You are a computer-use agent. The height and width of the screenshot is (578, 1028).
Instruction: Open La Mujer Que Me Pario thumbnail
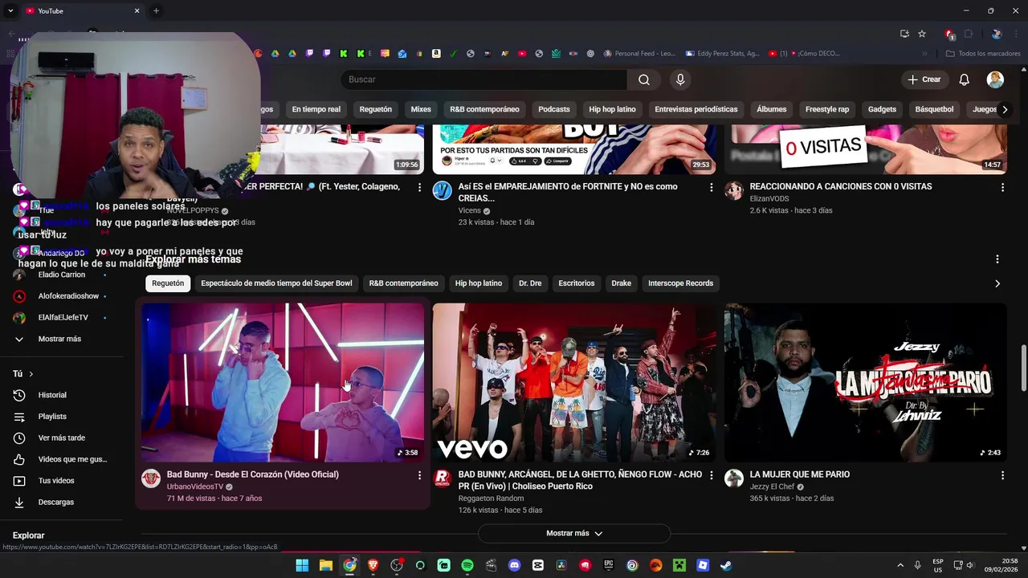point(866,382)
